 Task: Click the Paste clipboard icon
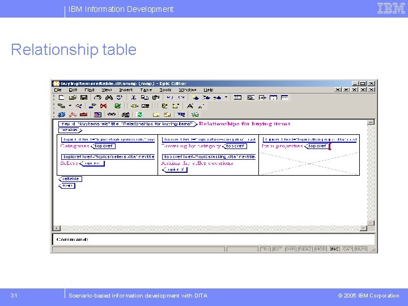[156, 97]
